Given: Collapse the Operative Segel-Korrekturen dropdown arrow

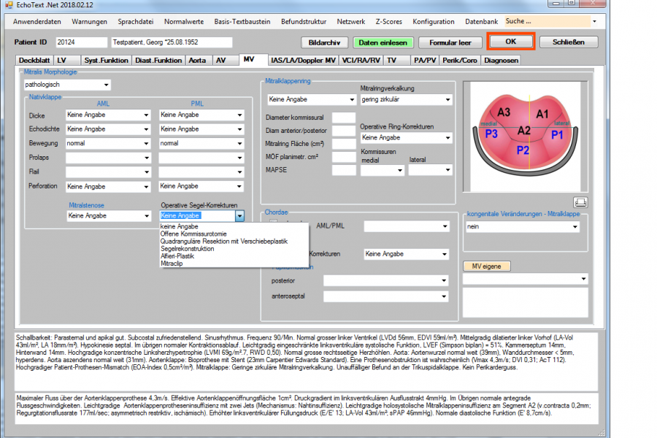Looking at the screenshot, I should point(239,216).
